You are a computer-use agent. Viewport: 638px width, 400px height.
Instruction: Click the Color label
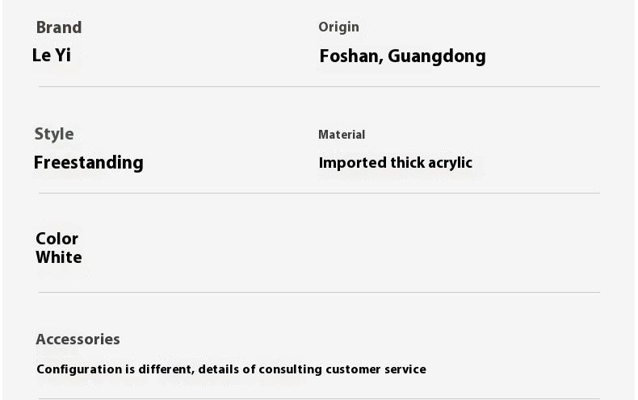point(57,239)
